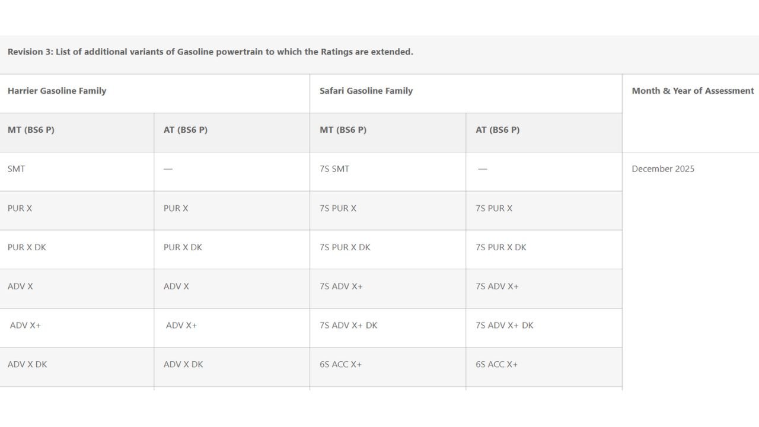Click 6S ACC X+ in Safari AT column
759x427 pixels.
pyautogui.click(x=496, y=365)
